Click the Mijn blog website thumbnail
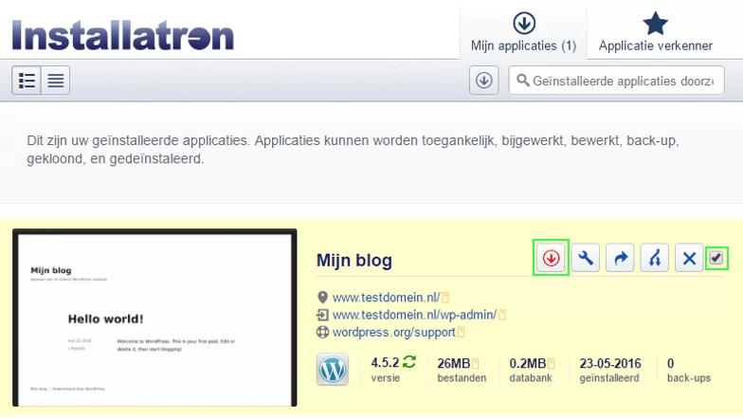Viewport: 743px width, 419px height. click(155, 319)
